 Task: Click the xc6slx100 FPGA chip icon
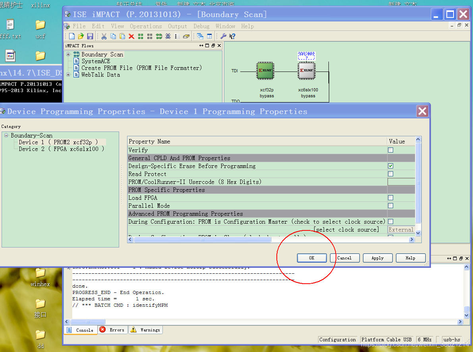307,71
